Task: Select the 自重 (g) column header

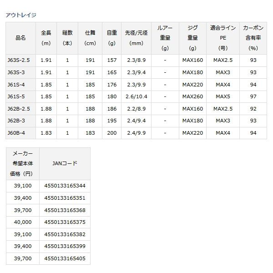Action: pos(112,38)
